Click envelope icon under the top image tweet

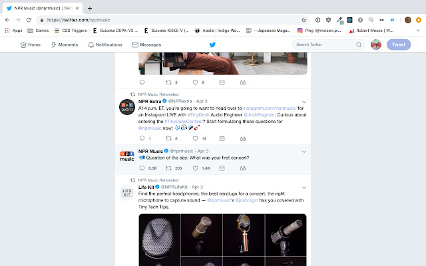point(222,82)
